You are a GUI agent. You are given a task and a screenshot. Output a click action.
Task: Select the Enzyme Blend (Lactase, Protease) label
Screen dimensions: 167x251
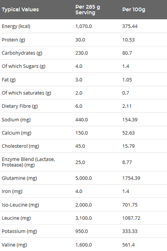(28, 162)
